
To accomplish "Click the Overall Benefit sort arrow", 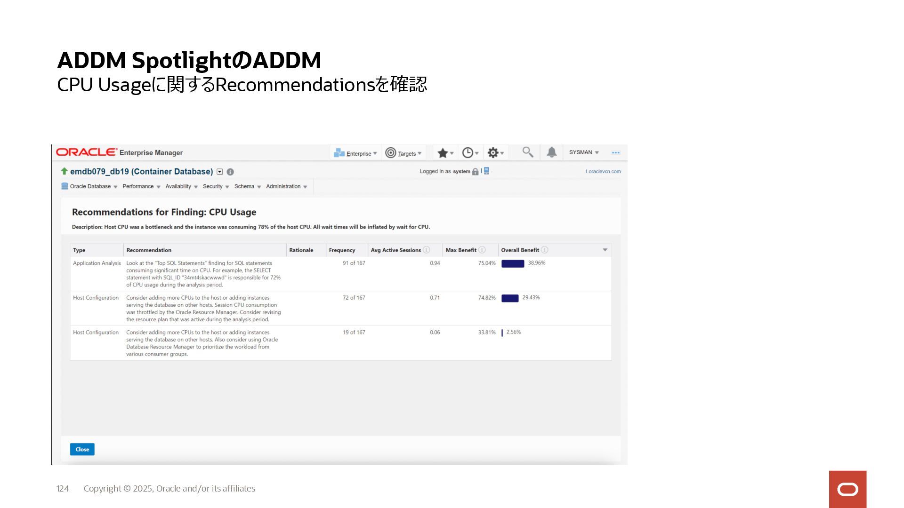I will pos(605,250).
